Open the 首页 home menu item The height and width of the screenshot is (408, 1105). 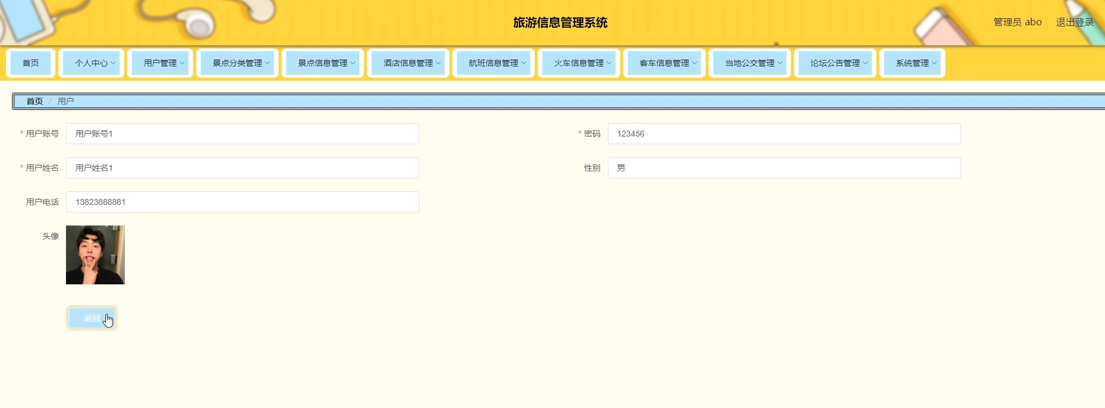[31, 63]
